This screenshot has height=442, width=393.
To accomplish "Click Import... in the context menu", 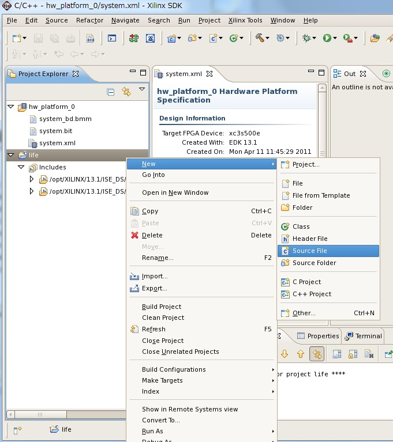I will click(x=201, y=276).
